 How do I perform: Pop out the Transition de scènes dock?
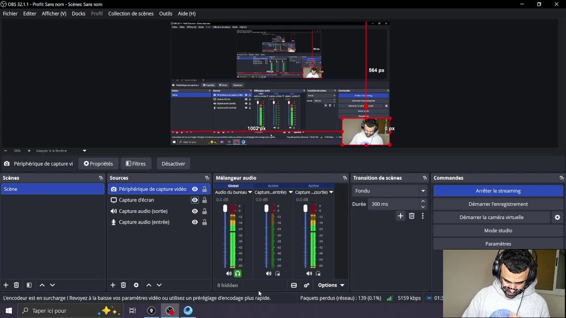point(425,178)
